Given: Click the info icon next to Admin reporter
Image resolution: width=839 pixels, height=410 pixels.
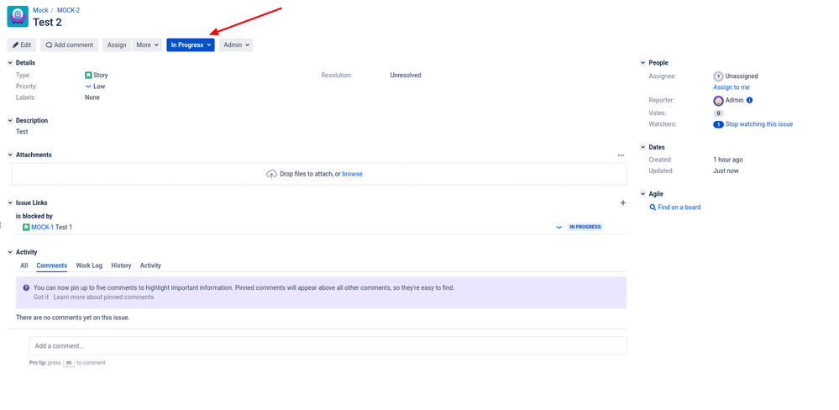Looking at the screenshot, I should pyautogui.click(x=750, y=100).
